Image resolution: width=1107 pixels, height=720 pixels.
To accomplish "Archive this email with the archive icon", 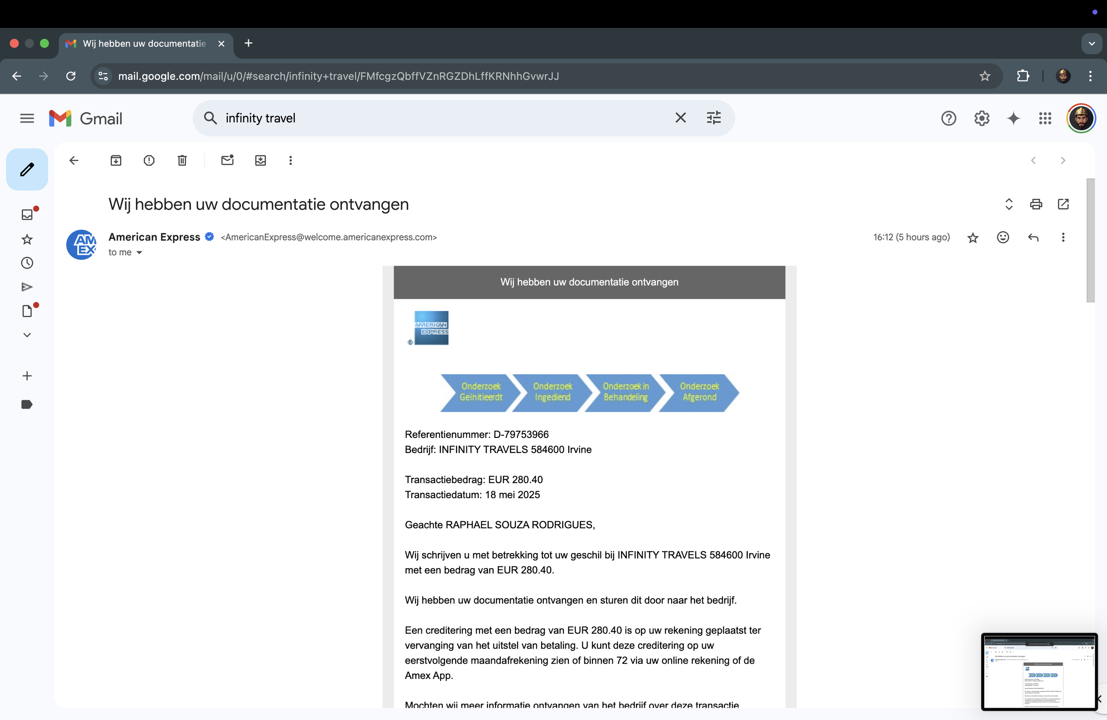I will (x=116, y=160).
